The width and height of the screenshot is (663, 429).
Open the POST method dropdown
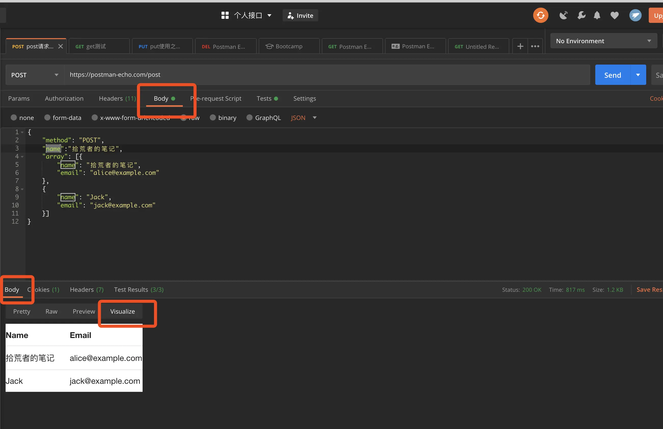[35, 75]
